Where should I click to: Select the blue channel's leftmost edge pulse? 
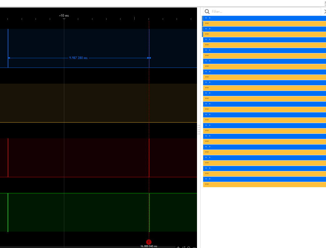pyautogui.click(x=8, y=48)
